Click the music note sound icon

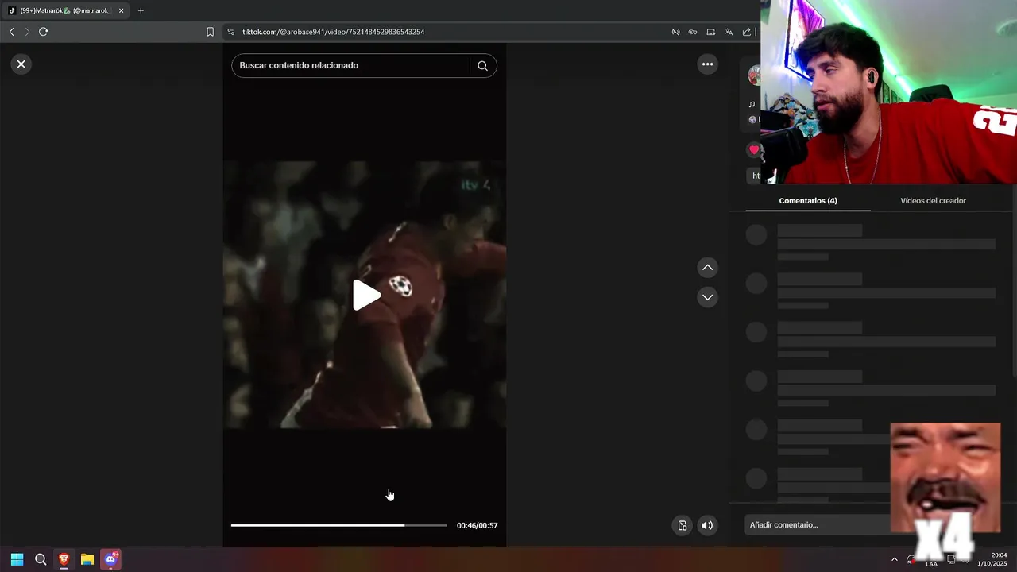[x=752, y=104]
